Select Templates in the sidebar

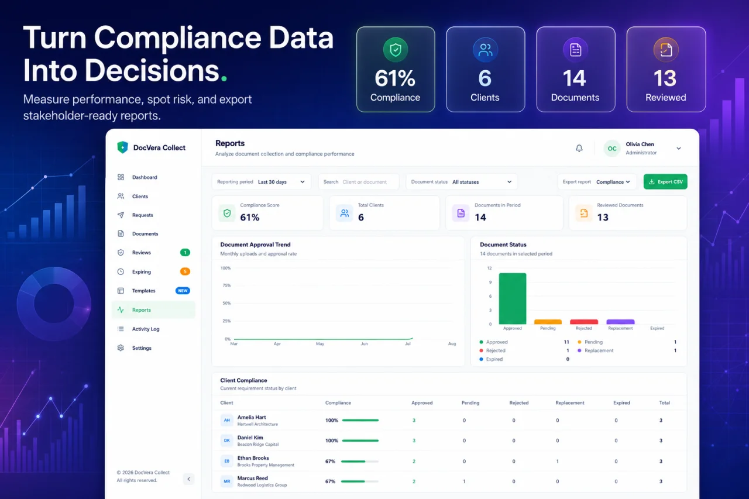click(x=153, y=291)
